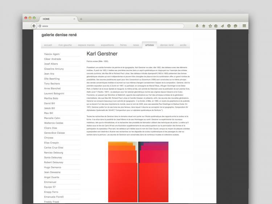Open artist Anne Blanchet
The image size is (272, 204).
coord(52,88)
